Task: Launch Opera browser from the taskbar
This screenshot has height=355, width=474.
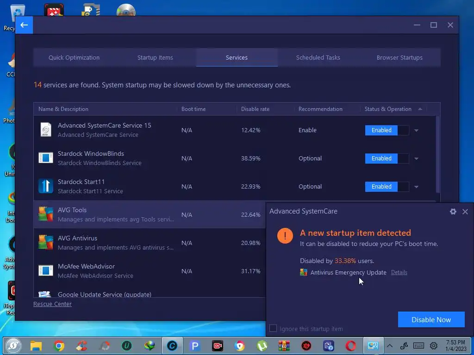Action: coord(351,346)
